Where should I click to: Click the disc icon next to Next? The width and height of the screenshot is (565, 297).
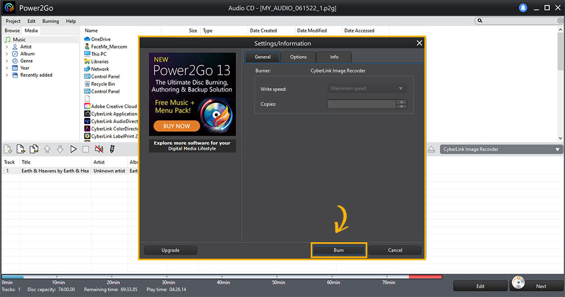point(518,283)
